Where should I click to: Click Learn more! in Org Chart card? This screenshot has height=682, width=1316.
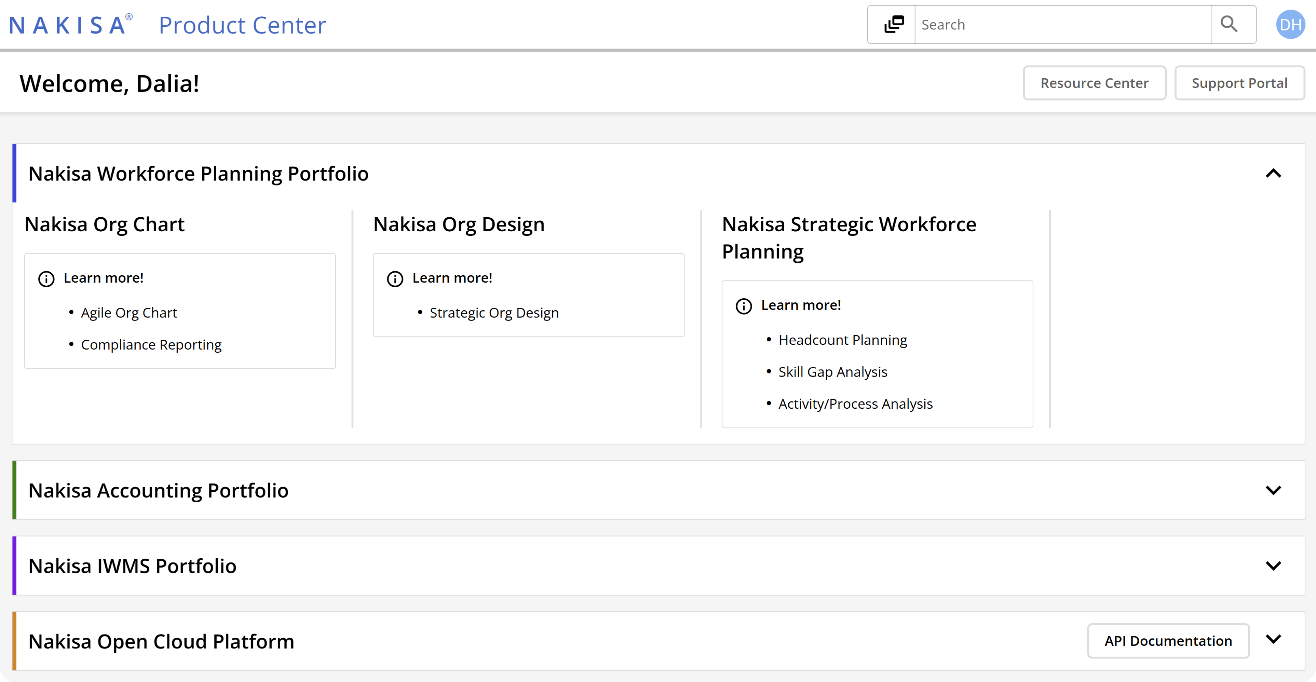pos(103,278)
